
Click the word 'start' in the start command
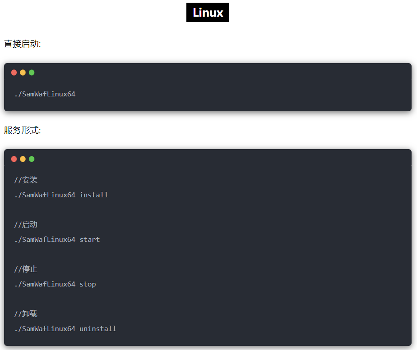(x=89, y=240)
